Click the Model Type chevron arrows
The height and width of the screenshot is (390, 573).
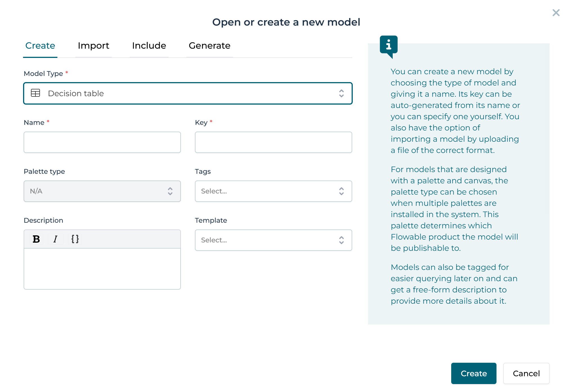tap(341, 93)
